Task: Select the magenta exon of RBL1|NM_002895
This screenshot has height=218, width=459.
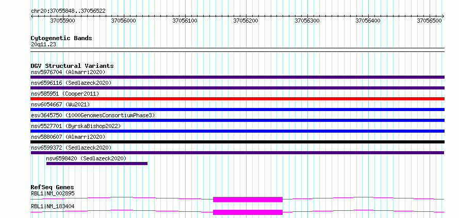Action: pyautogui.click(x=248, y=199)
